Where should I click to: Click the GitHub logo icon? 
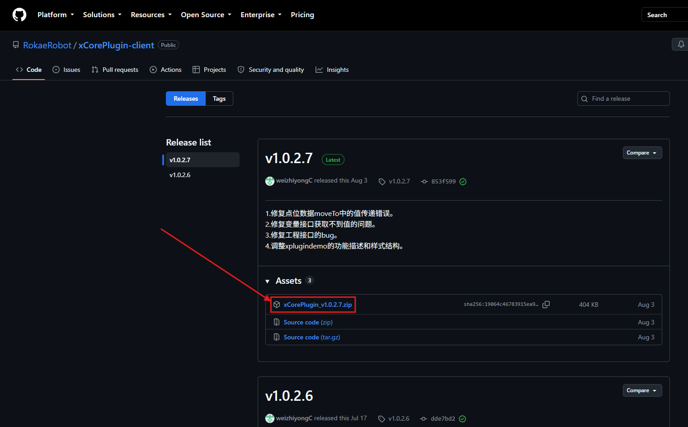pos(19,15)
